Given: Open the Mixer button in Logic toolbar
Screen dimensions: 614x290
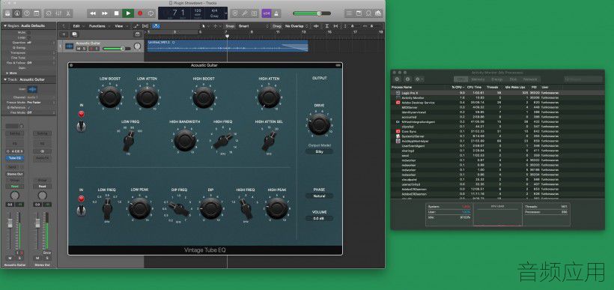Looking at the screenshot, I should [x=58, y=13].
